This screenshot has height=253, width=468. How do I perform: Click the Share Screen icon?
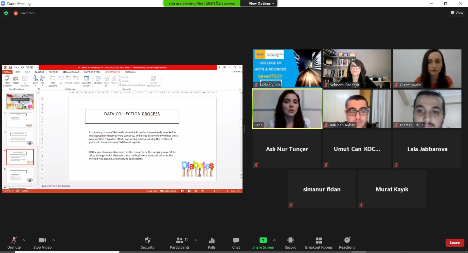[x=263, y=240]
